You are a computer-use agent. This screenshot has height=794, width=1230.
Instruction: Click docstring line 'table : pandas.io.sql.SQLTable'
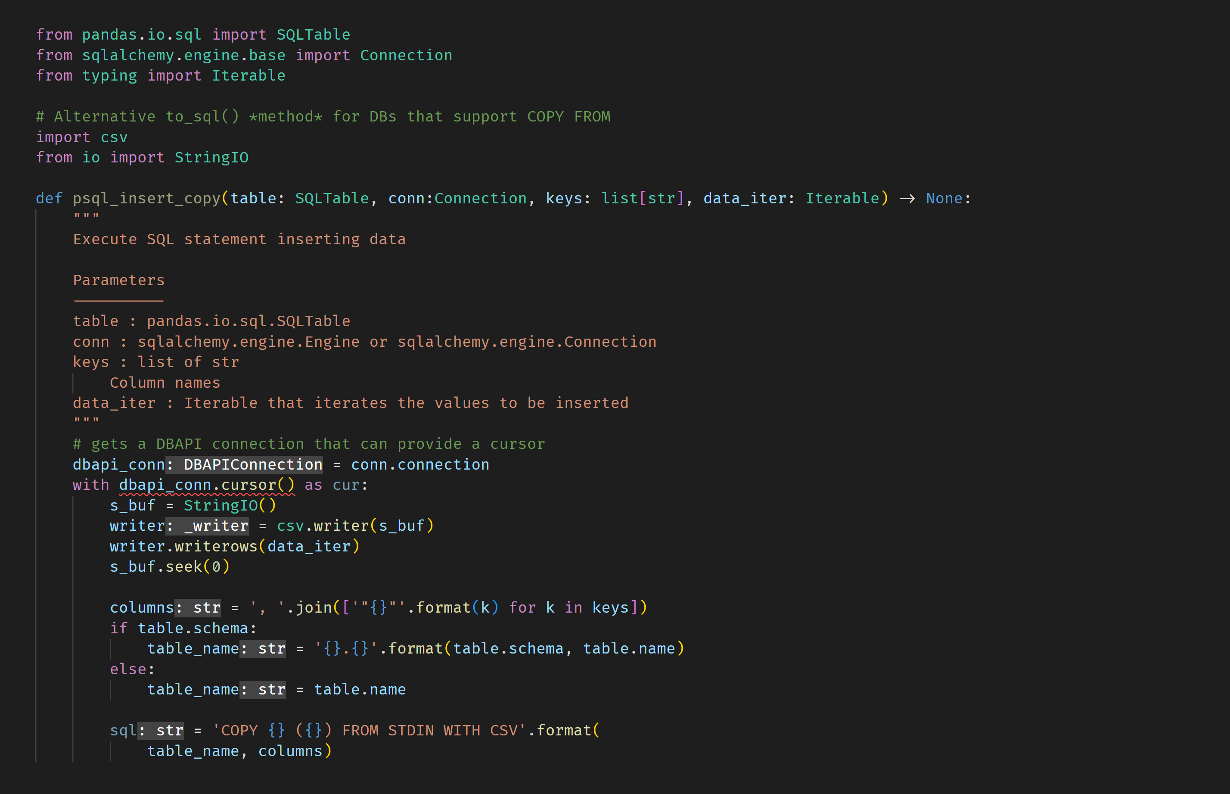(211, 321)
